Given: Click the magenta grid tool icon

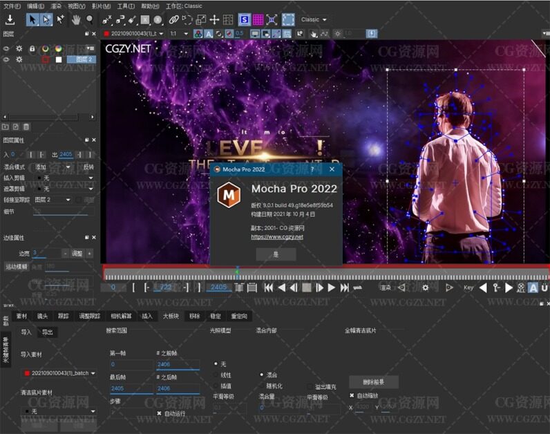Looking at the screenshot, I should click(x=257, y=19).
